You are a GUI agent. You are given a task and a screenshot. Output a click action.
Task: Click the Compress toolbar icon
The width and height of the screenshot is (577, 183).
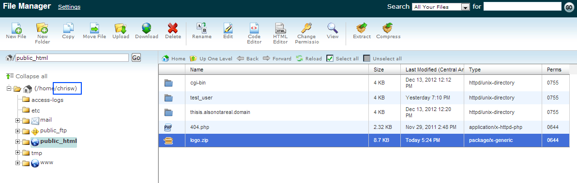point(388,28)
